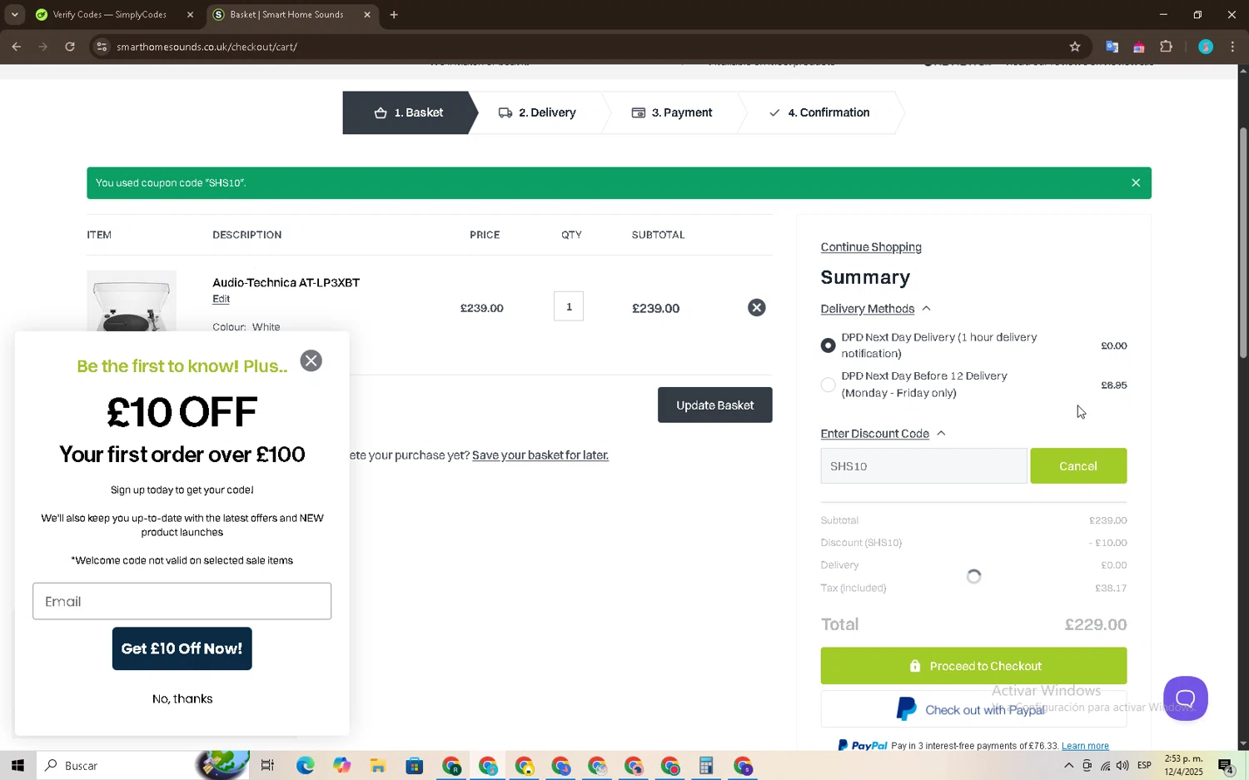The image size is (1249, 780).
Task: Click the taskbar Buscar search box
Action: coord(142,766)
